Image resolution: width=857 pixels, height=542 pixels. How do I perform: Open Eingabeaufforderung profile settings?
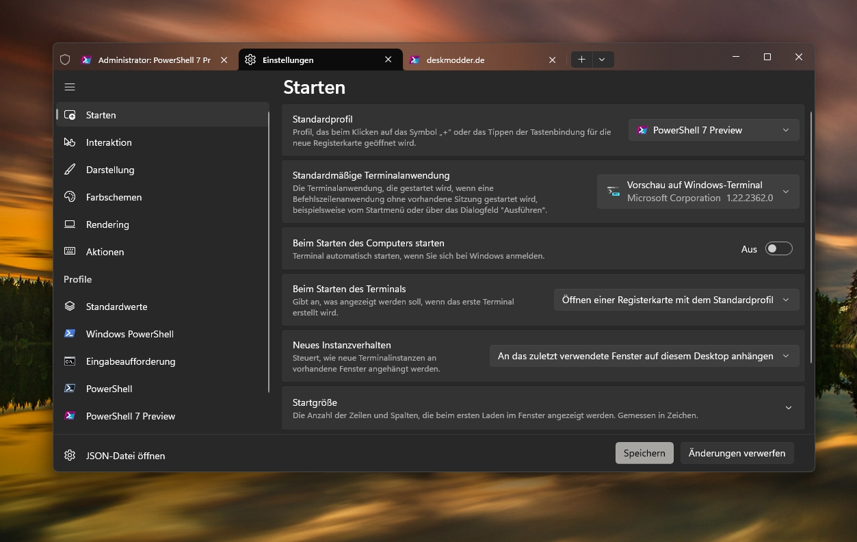(x=163, y=361)
